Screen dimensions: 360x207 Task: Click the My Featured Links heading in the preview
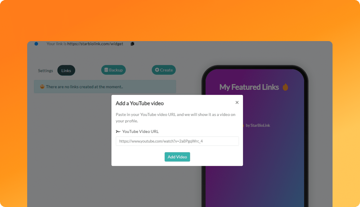[249, 87]
